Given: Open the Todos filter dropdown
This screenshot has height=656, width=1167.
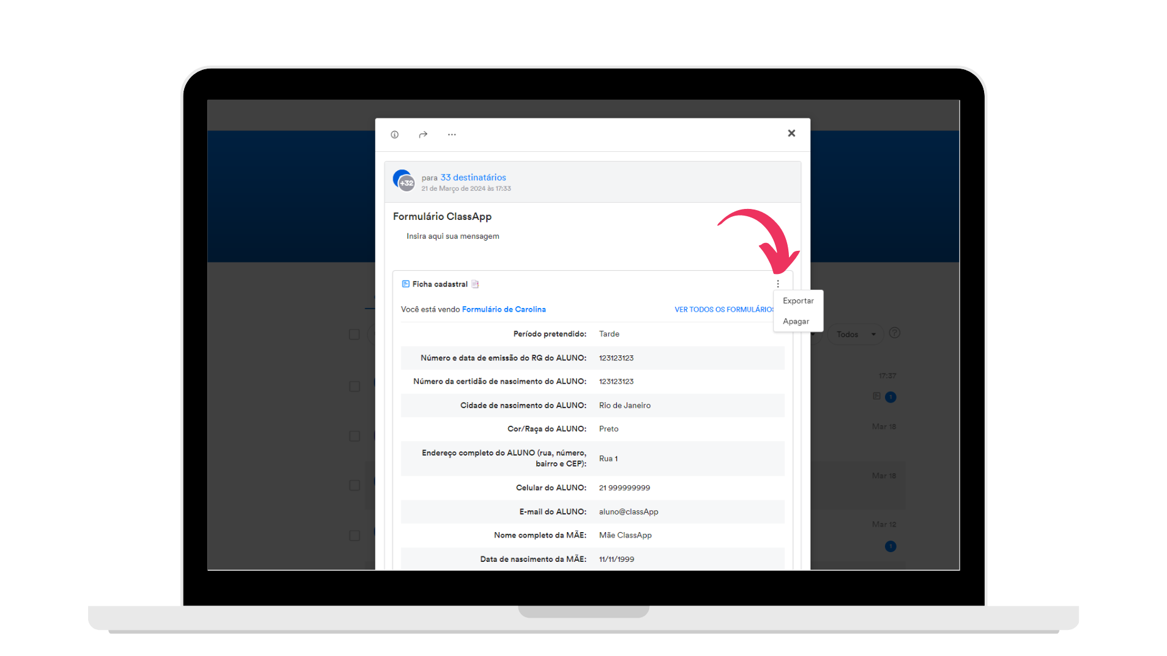Looking at the screenshot, I should click(x=856, y=334).
